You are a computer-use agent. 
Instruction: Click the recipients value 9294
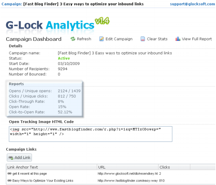coord(62,69)
